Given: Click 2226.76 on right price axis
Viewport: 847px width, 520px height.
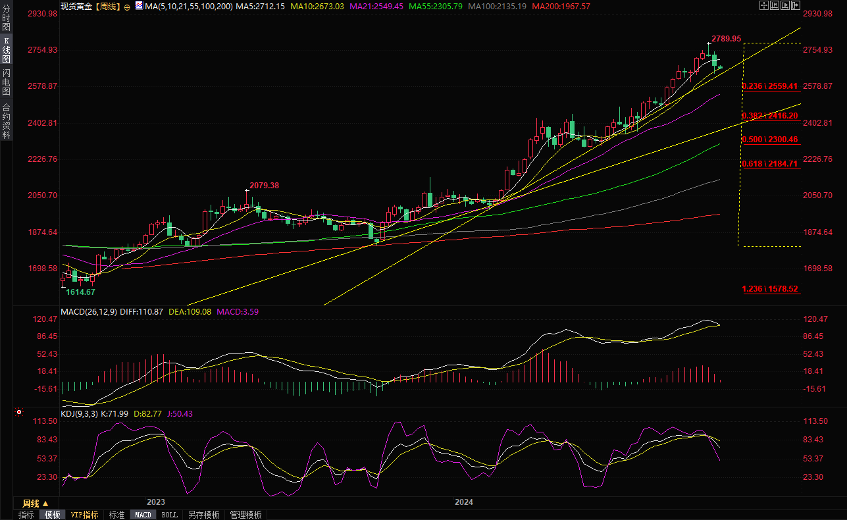Looking at the screenshot, I should (819, 159).
